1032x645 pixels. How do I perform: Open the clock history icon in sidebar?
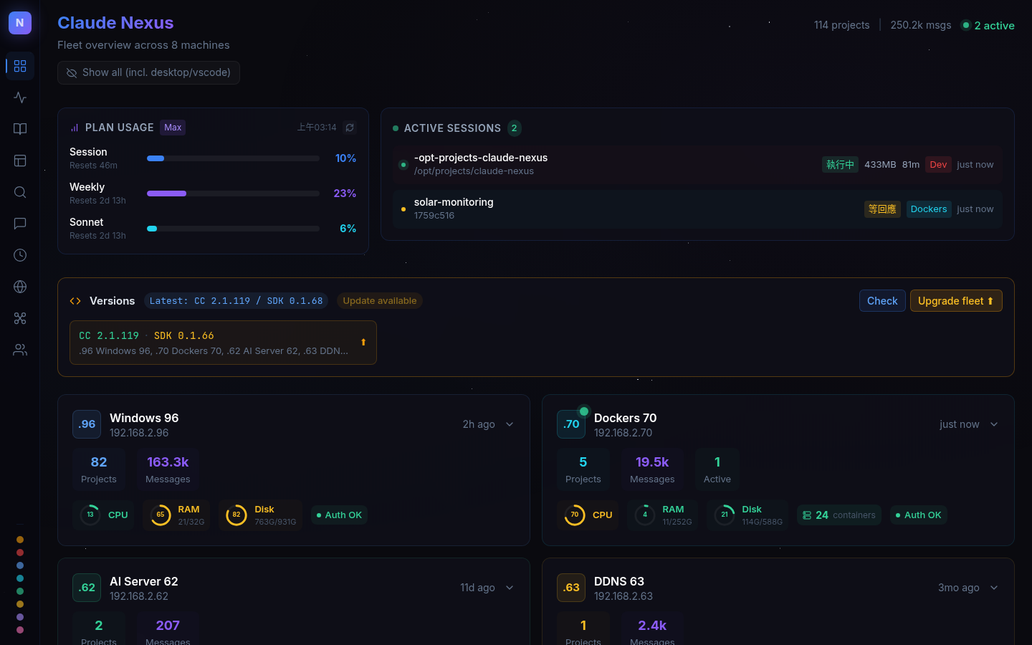pos(20,255)
